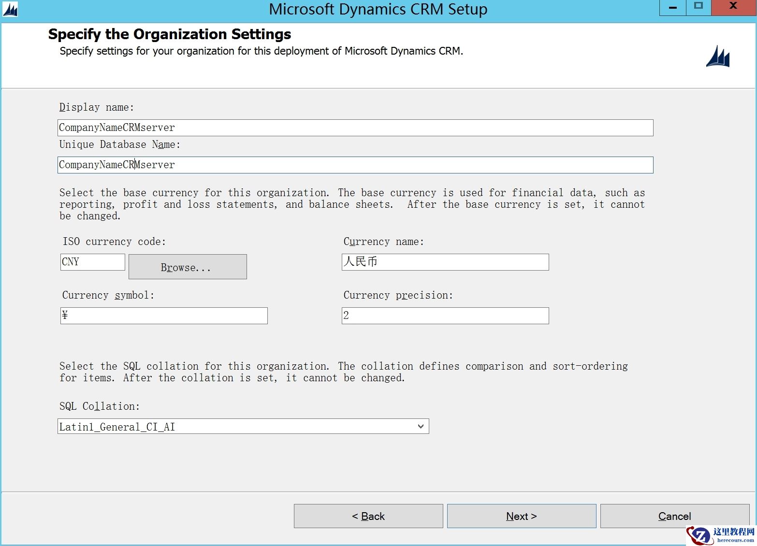This screenshot has height=546, width=757.
Task: Click the Currency precision field
Action: click(x=445, y=316)
